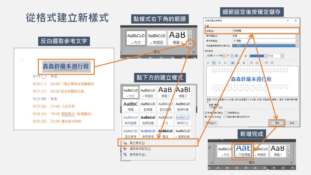Viewport: 311px width, 175px height.
Task: Open help question mark in dialog title
Action: (x=288, y=21)
